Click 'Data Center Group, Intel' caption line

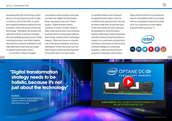coord(20,103)
